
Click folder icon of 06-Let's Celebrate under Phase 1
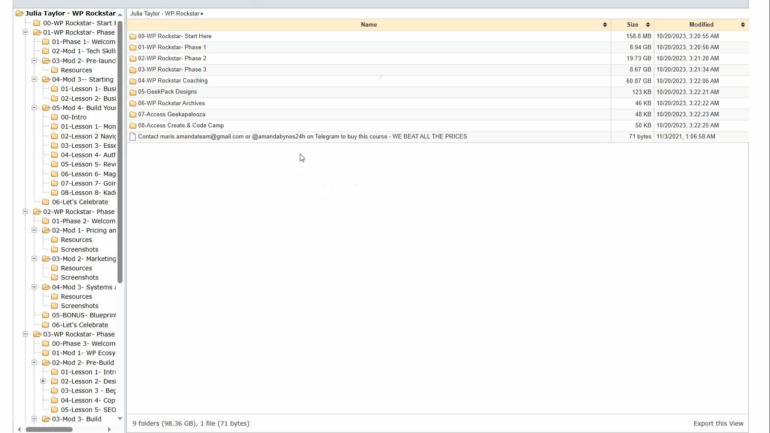[x=46, y=202]
